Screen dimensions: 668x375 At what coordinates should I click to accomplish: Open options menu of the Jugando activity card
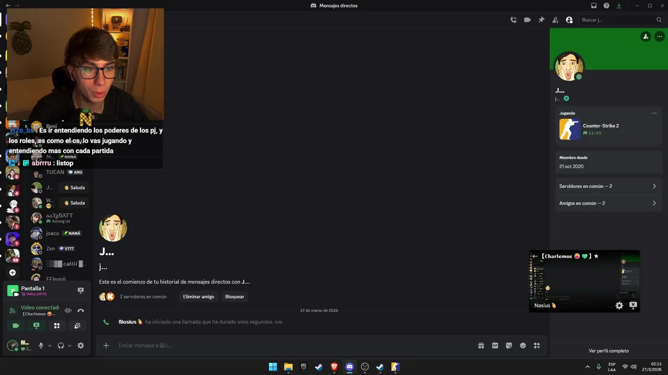654,113
